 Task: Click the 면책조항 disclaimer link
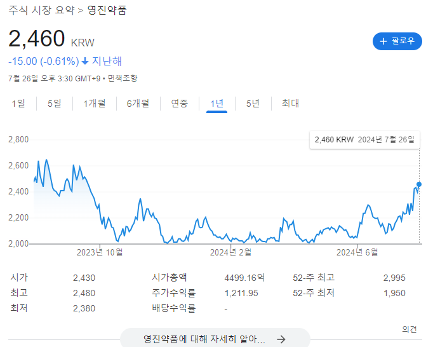[x=123, y=79]
